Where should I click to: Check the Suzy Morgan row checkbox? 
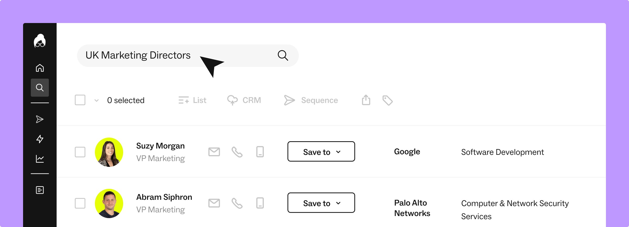point(80,152)
